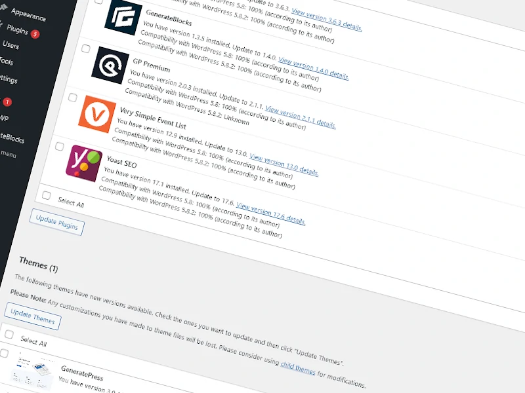Click the GeneratePress theme name
525x393 pixels.
coord(82,373)
